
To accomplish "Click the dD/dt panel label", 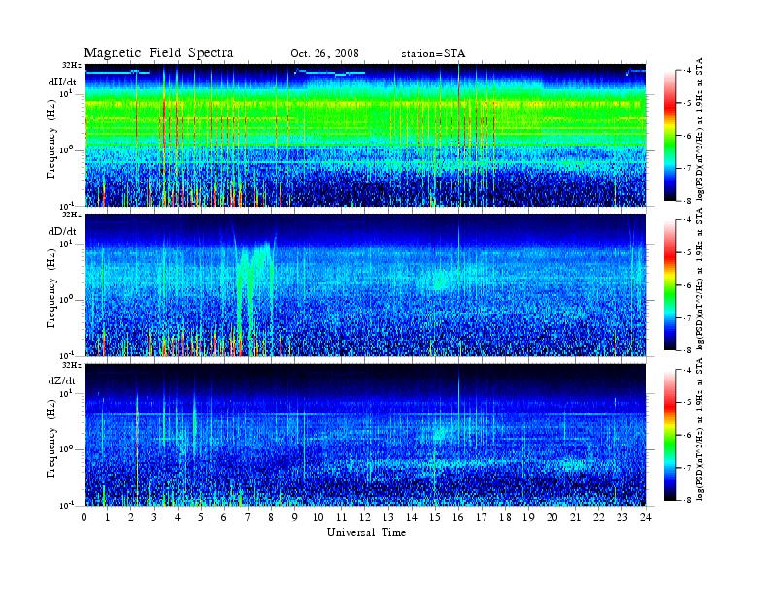I will point(62,231).
